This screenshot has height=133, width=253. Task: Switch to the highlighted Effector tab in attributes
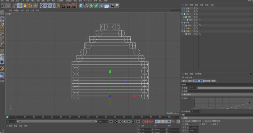click(x=196, y=81)
